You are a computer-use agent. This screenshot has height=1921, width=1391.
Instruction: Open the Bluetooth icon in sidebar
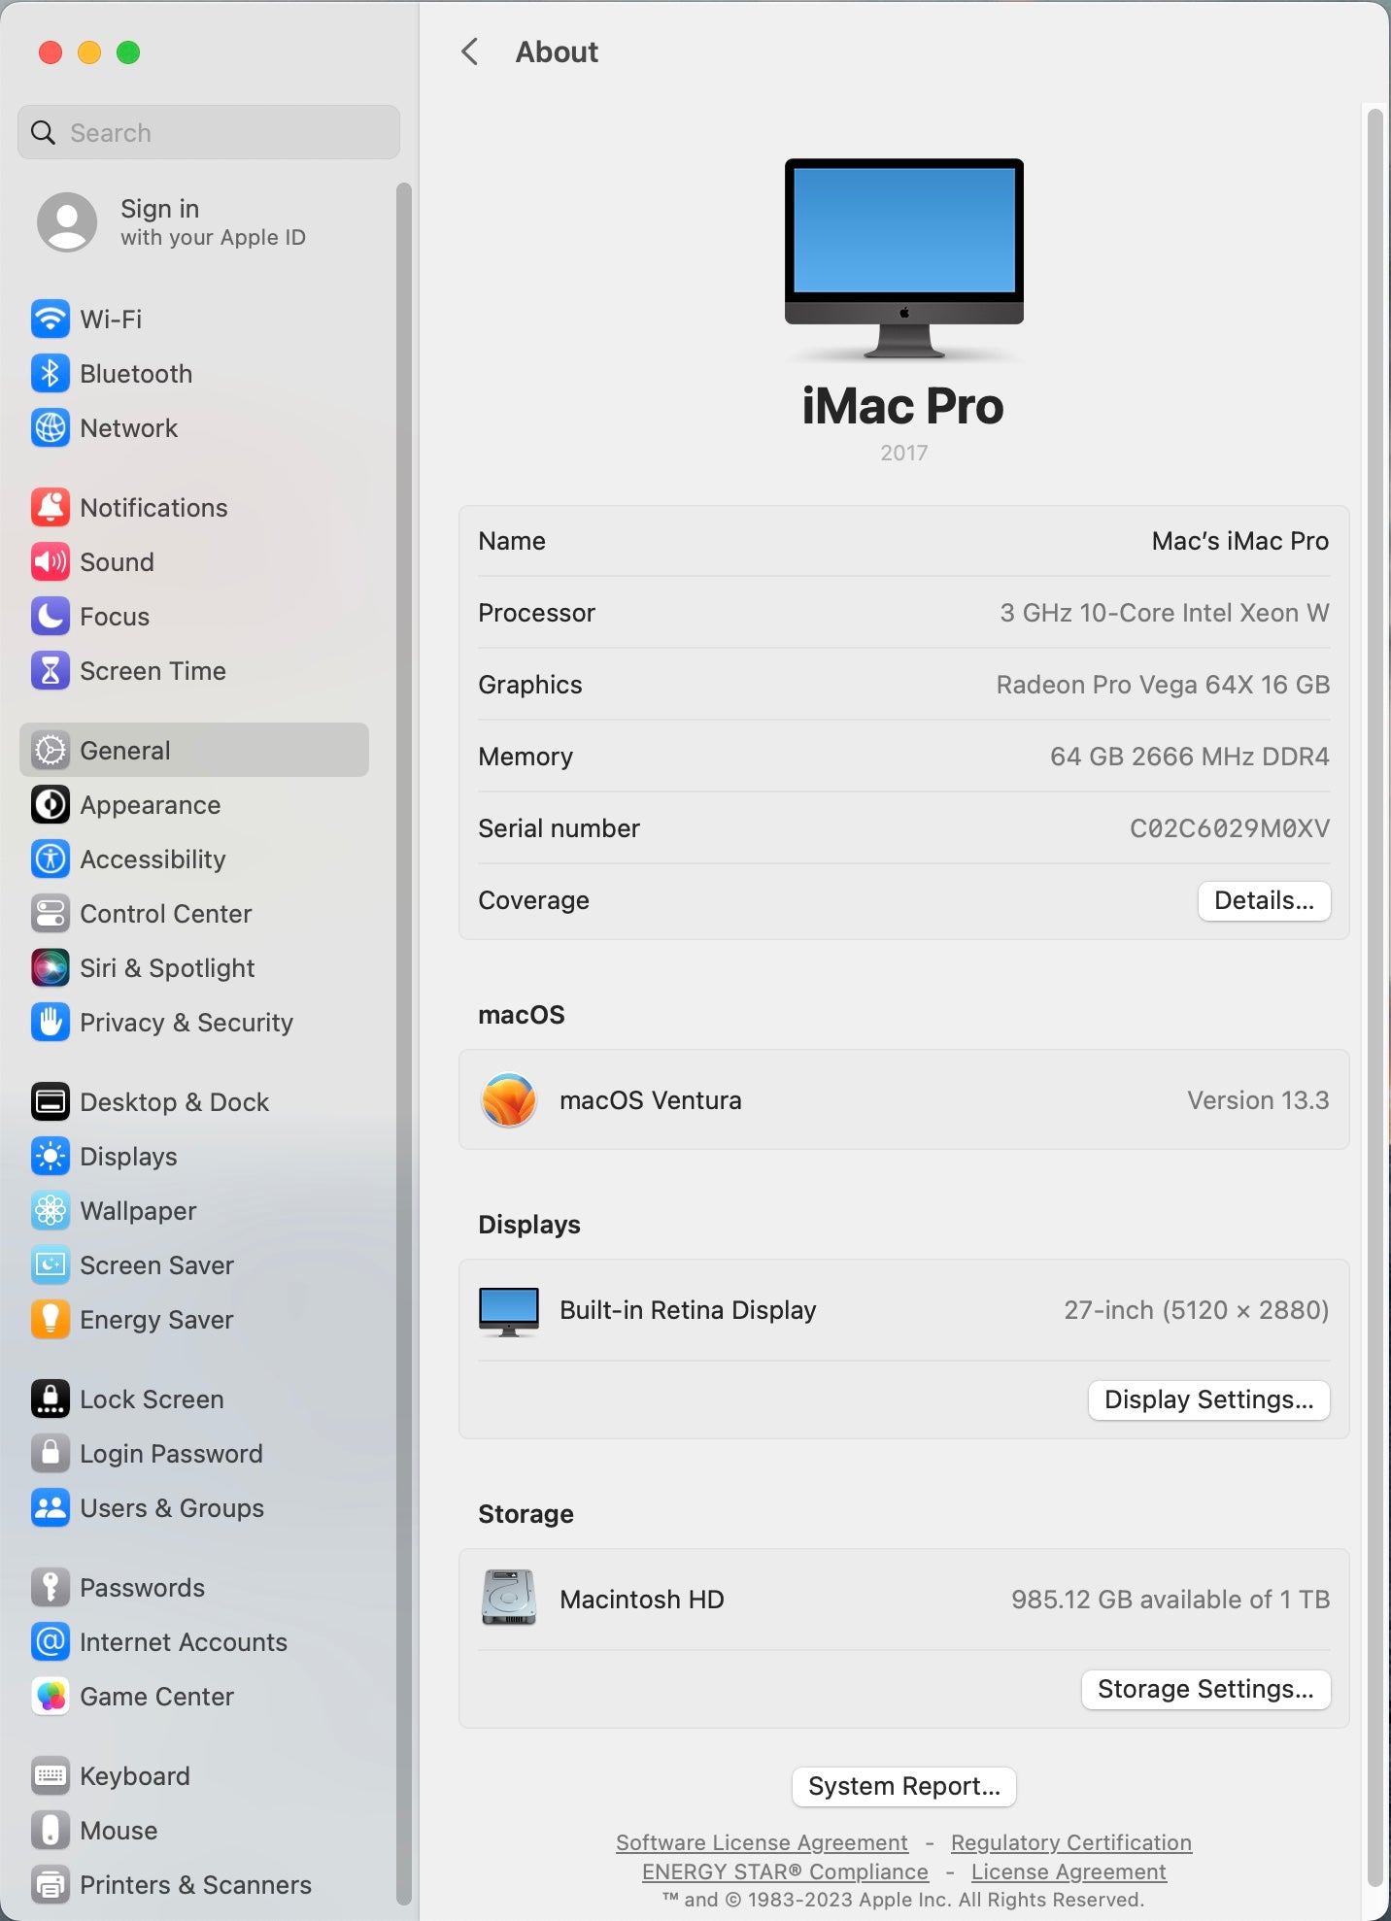pos(51,373)
